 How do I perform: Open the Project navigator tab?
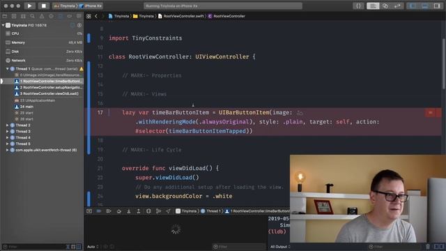[x=5, y=16]
